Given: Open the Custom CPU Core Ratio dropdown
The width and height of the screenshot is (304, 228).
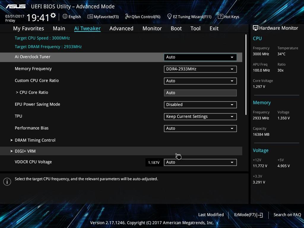Looking at the screenshot, I should 200,81.
